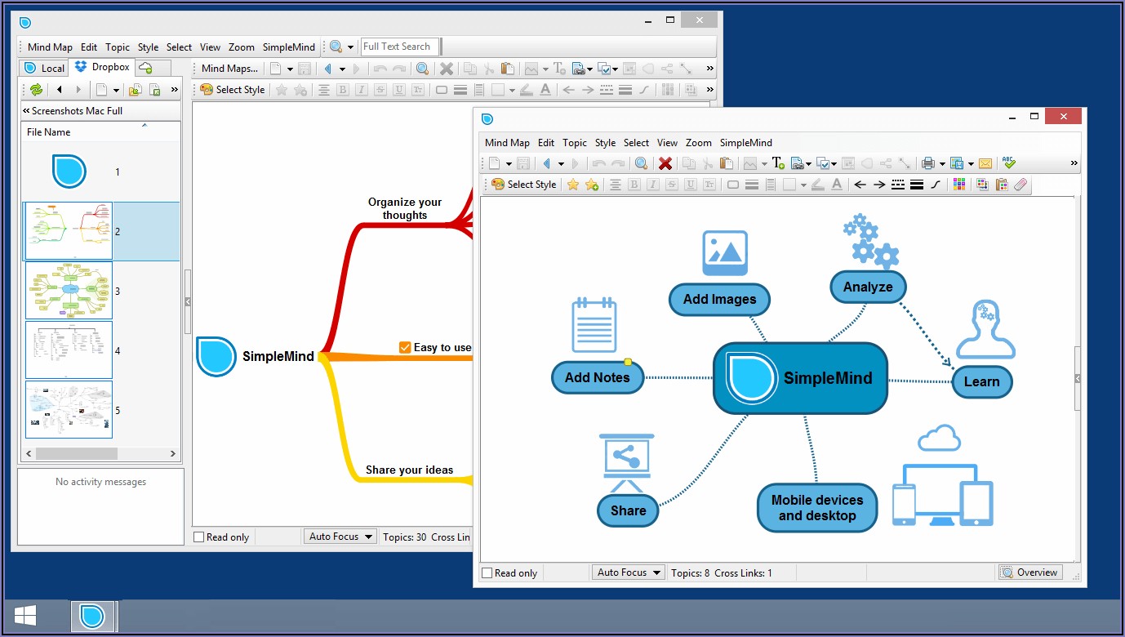
Task: Click Mind Maps... button in back window
Action: (x=229, y=69)
